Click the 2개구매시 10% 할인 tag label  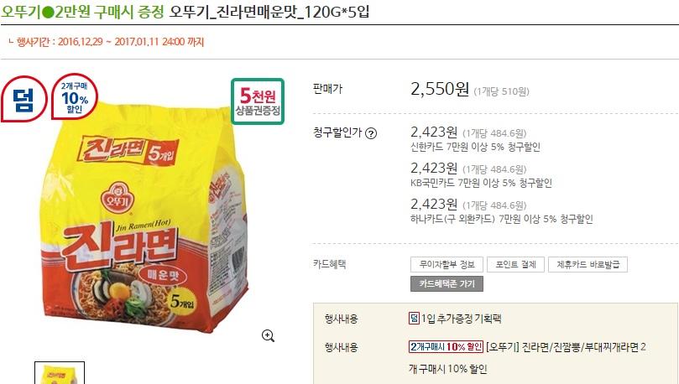coord(446,347)
